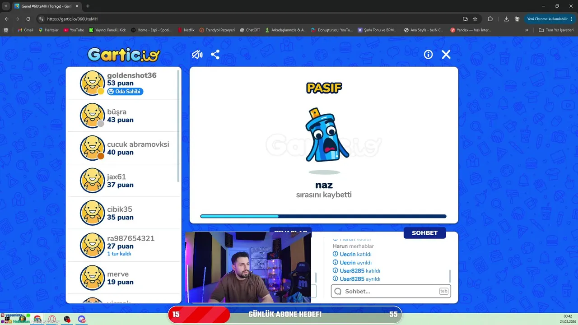Click 'Uecrin katıldı' chat message
578x325 pixels.
click(352, 254)
